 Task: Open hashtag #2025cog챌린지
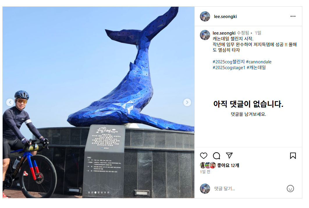pyautogui.click(x=228, y=62)
